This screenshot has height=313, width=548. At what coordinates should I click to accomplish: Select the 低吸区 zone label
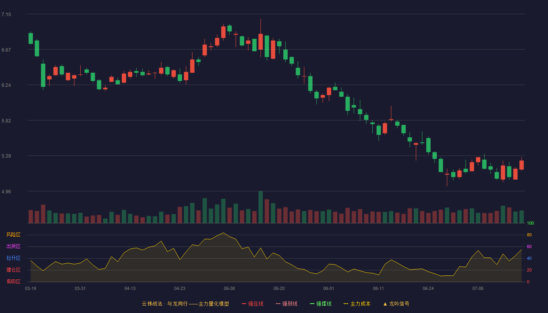pyautogui.click(x=13, y=281)
